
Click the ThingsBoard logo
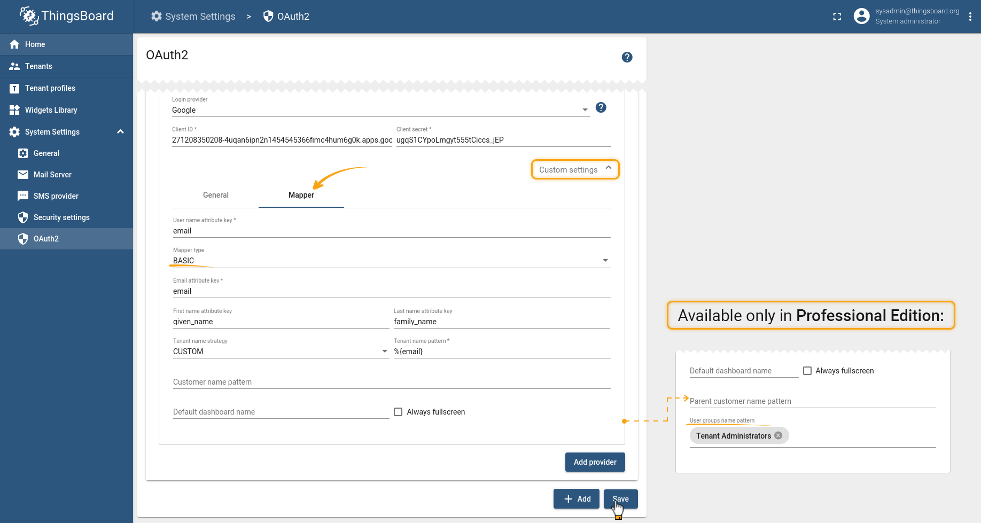tap(66, 16)
